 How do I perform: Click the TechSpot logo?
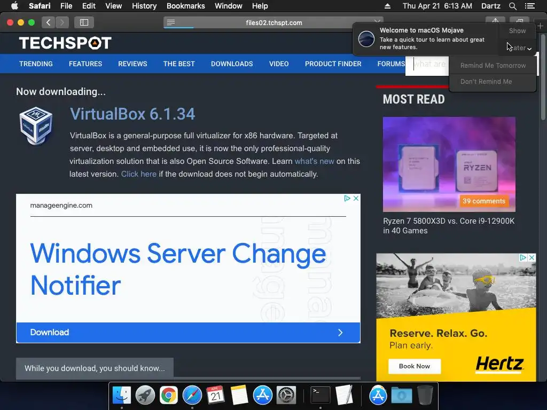[65, 43]
